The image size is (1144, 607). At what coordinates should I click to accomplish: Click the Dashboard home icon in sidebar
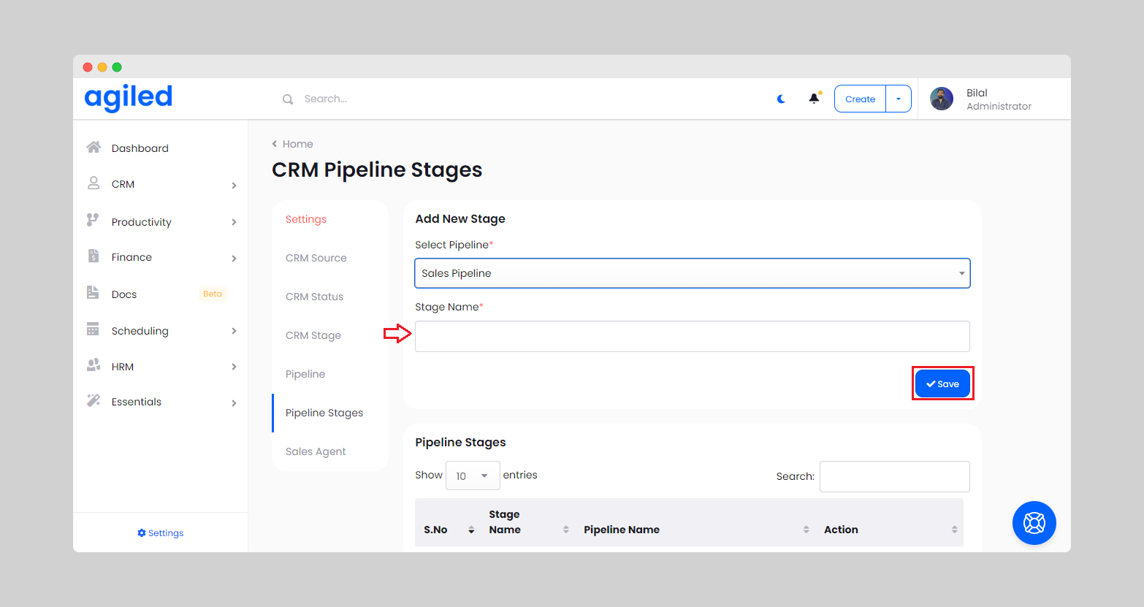tap(94, 148)
